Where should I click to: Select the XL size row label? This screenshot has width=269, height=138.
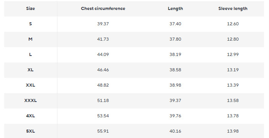coord(31,70)
